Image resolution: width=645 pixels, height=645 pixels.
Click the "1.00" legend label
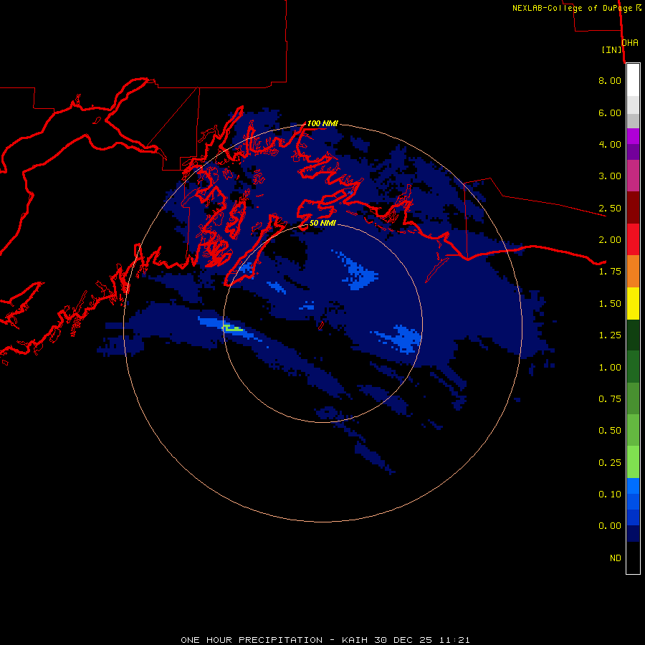tap(610, 368)
